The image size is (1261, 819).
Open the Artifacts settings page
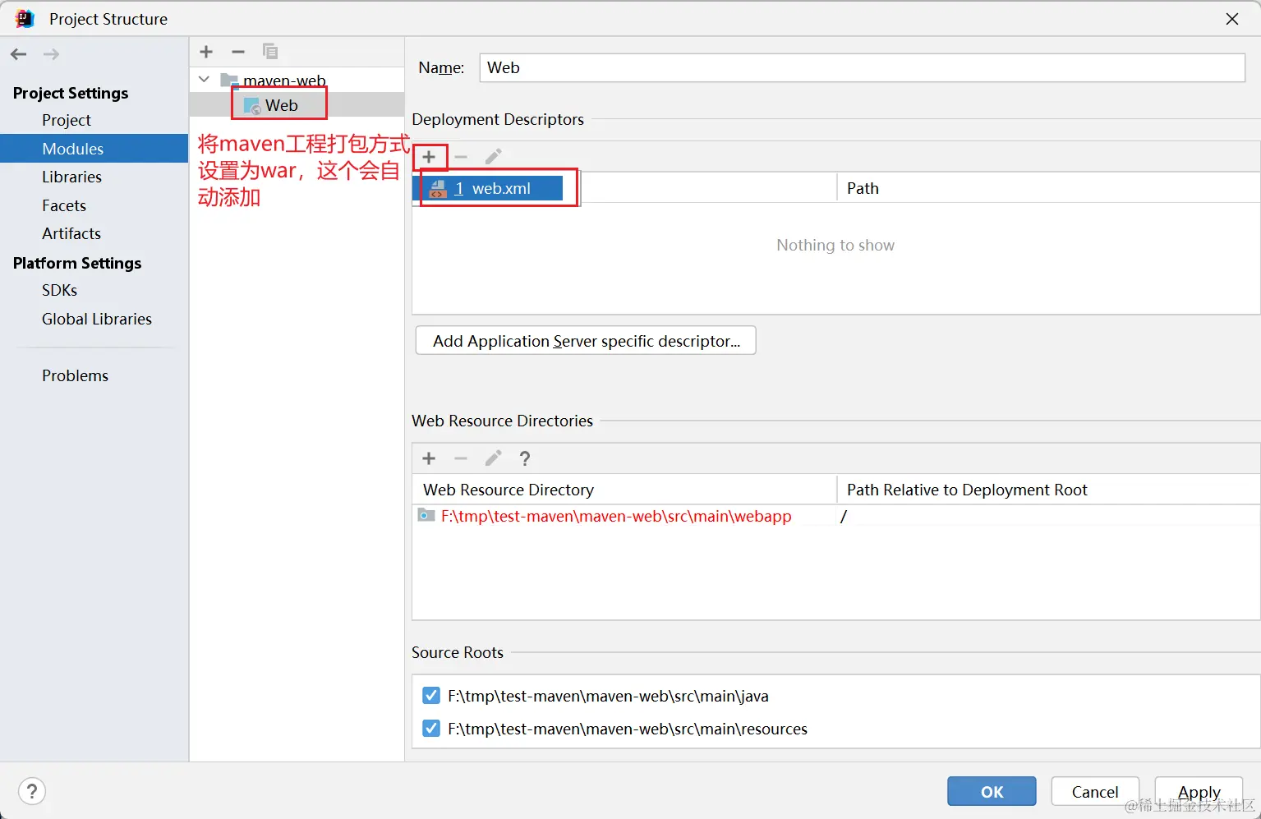click(71, 233)
